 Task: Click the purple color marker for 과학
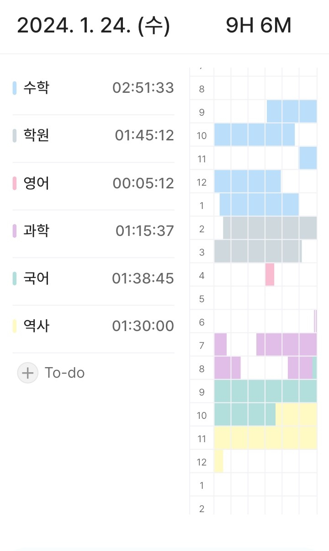[x=15, y=231]
